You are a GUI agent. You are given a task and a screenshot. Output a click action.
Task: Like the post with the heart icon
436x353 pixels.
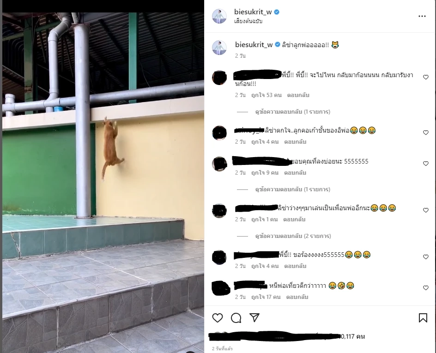218,318
